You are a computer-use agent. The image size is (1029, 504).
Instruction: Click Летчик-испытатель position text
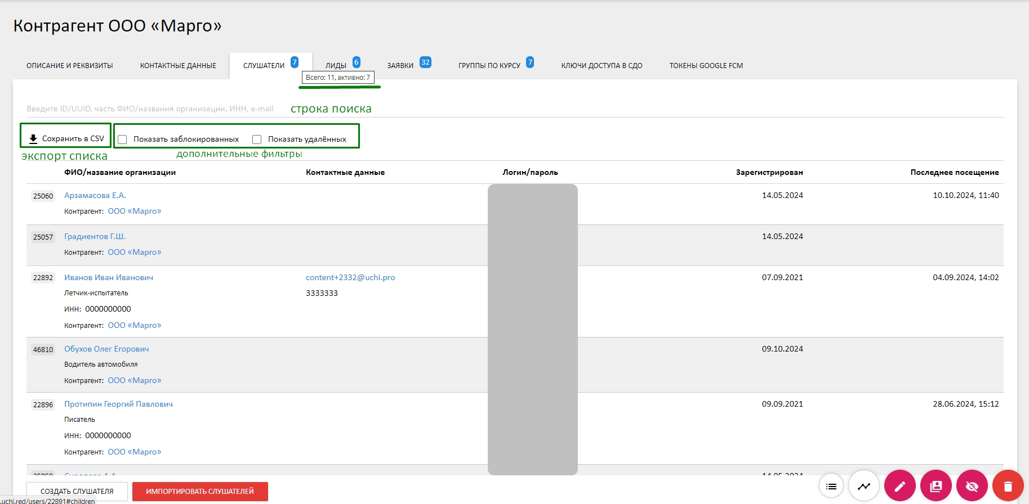coord(96,293)
